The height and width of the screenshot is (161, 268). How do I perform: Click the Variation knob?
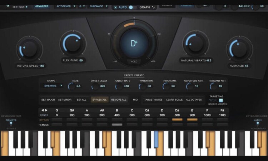[x=142, y=86]
